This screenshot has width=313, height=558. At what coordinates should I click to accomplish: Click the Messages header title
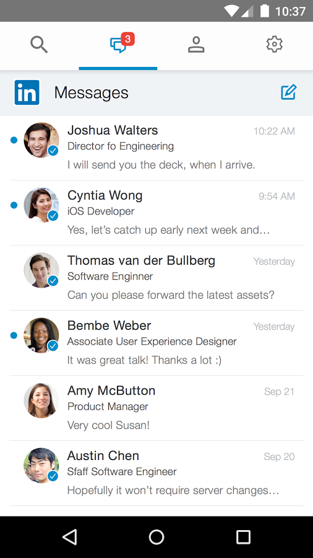[x=91, y=92]
